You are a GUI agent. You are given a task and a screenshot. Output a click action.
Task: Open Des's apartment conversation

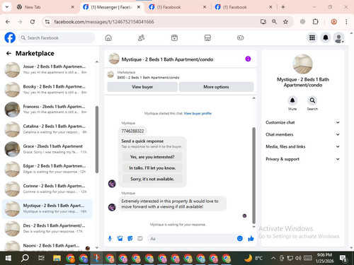pos(47,228)
